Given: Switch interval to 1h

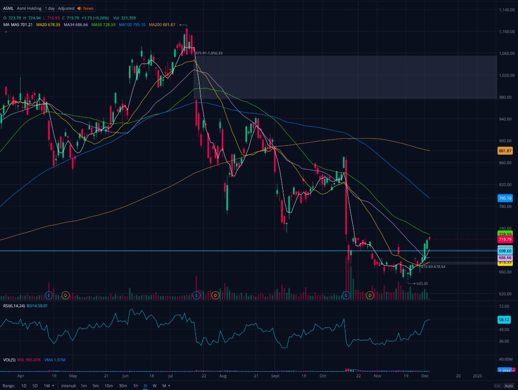Looking at the screenshot, I should (135, 386).
